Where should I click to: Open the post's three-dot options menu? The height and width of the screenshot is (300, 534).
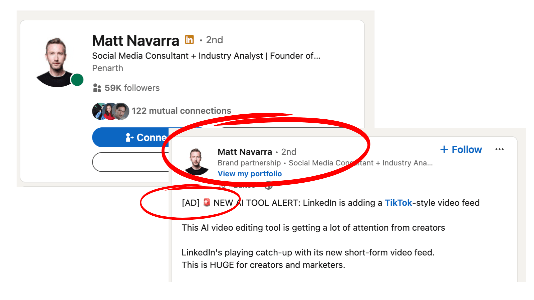pos(499,149)
